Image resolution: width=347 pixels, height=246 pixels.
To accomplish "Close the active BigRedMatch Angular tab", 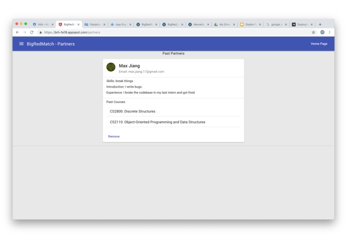I will 78,24.
